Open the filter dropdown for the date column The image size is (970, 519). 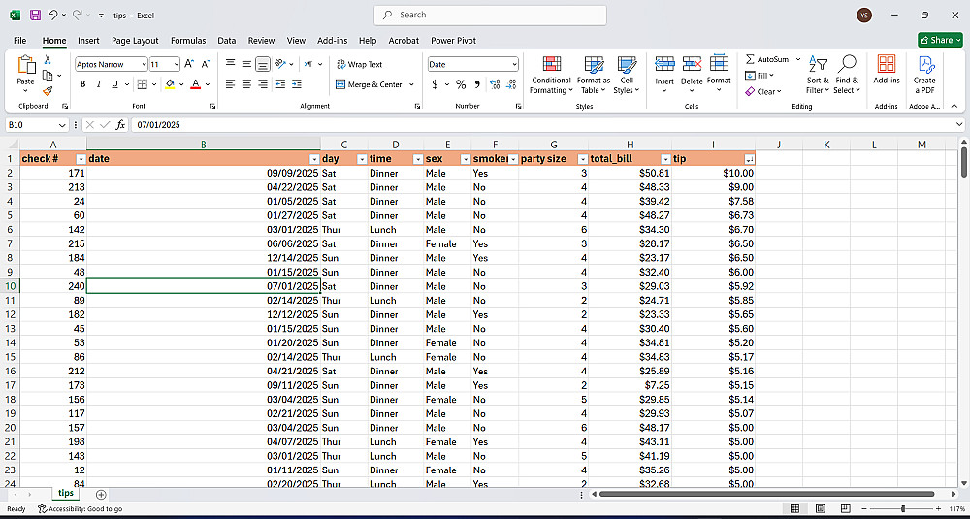point(314,158)
